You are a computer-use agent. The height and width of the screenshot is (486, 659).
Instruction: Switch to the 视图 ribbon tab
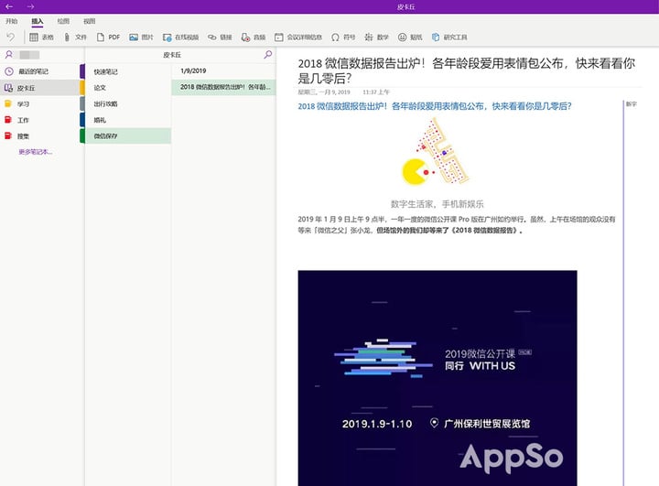point(89,21)
